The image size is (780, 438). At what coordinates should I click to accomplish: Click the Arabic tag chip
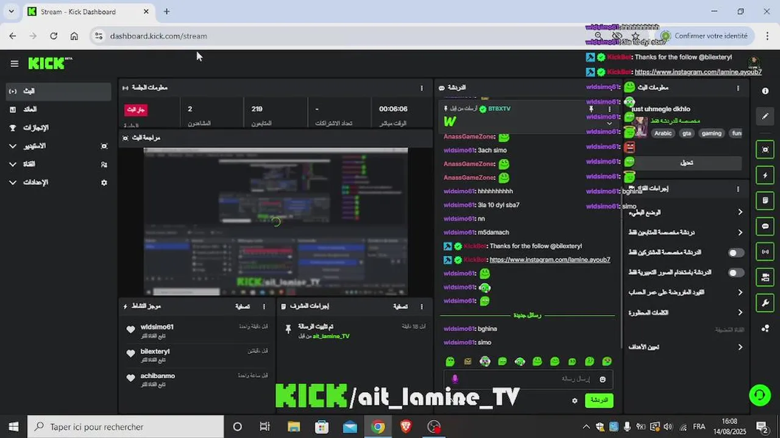point(663,133)
